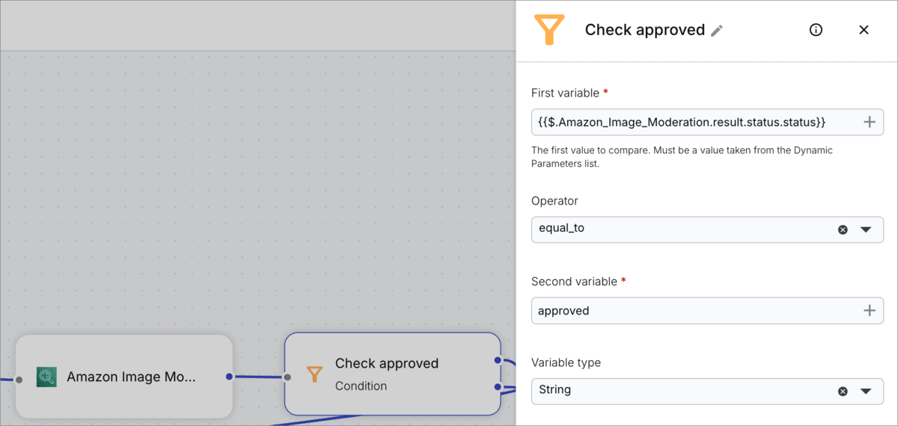This screenshot has height=426, width=898.
Task: Click the lower output port of Check approved node
Action: [x=498, y=387]
